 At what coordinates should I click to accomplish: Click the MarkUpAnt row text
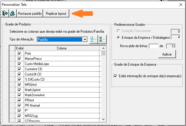pyautogui.click(x=33, y=90)
